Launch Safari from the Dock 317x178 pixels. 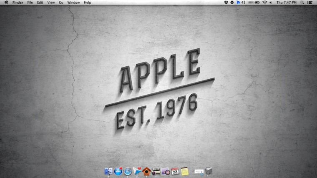[x=128, y=171]
